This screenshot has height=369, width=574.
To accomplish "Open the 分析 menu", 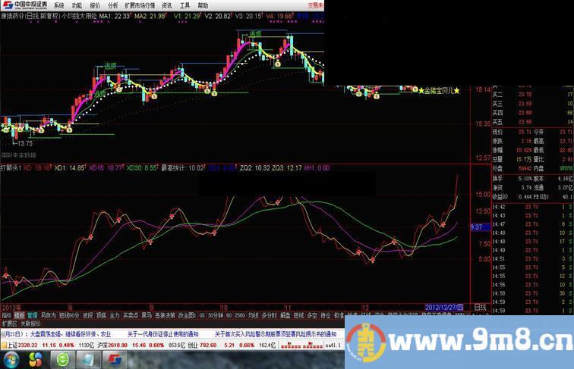I will pos(115,5).
